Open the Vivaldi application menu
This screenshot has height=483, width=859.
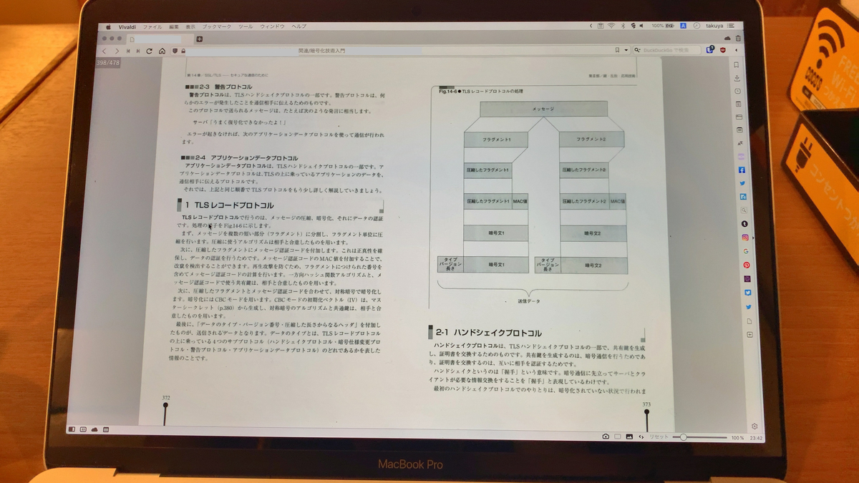point(127,26)
